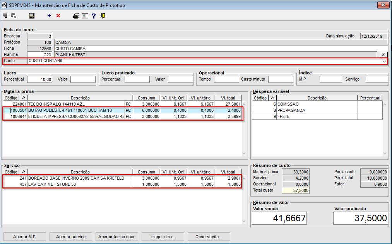The height and width of the screenshot is (244, 392).
Task: Click the Imagem imp... button
Action: 163,237
